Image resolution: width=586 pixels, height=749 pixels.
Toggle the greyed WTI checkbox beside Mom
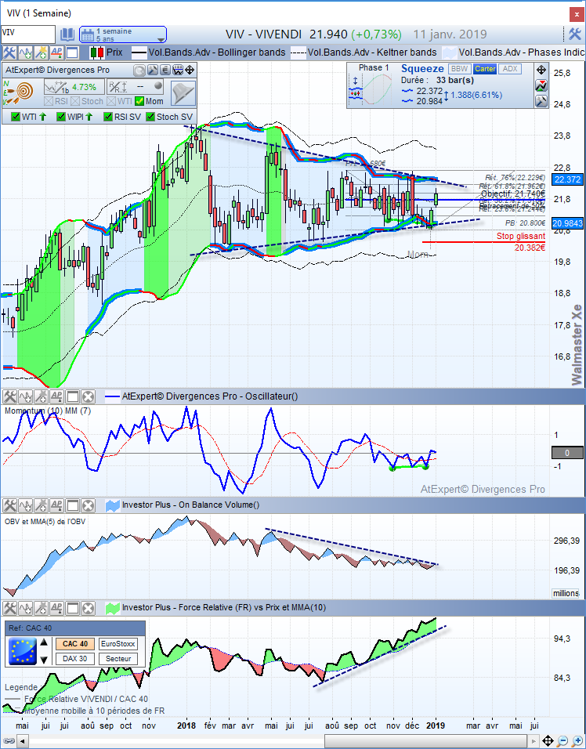pyautogui.click(x=111, y=101)
